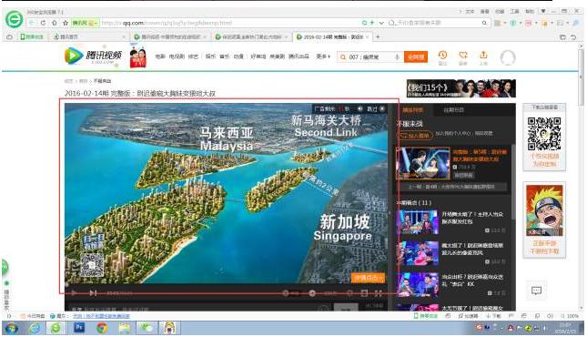The image size is (587, 337).
Task: Open favorites heart icon in header
Action: [463, 56]
